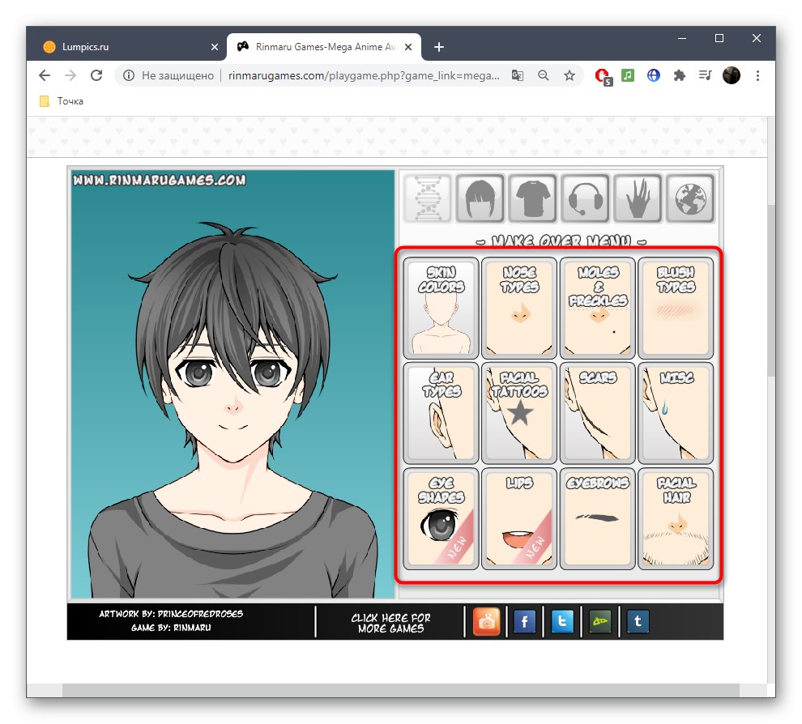Screen dimensions: 802x724
Task: Click the horizontal page scrollbar
Action: (x=400, y=690)
